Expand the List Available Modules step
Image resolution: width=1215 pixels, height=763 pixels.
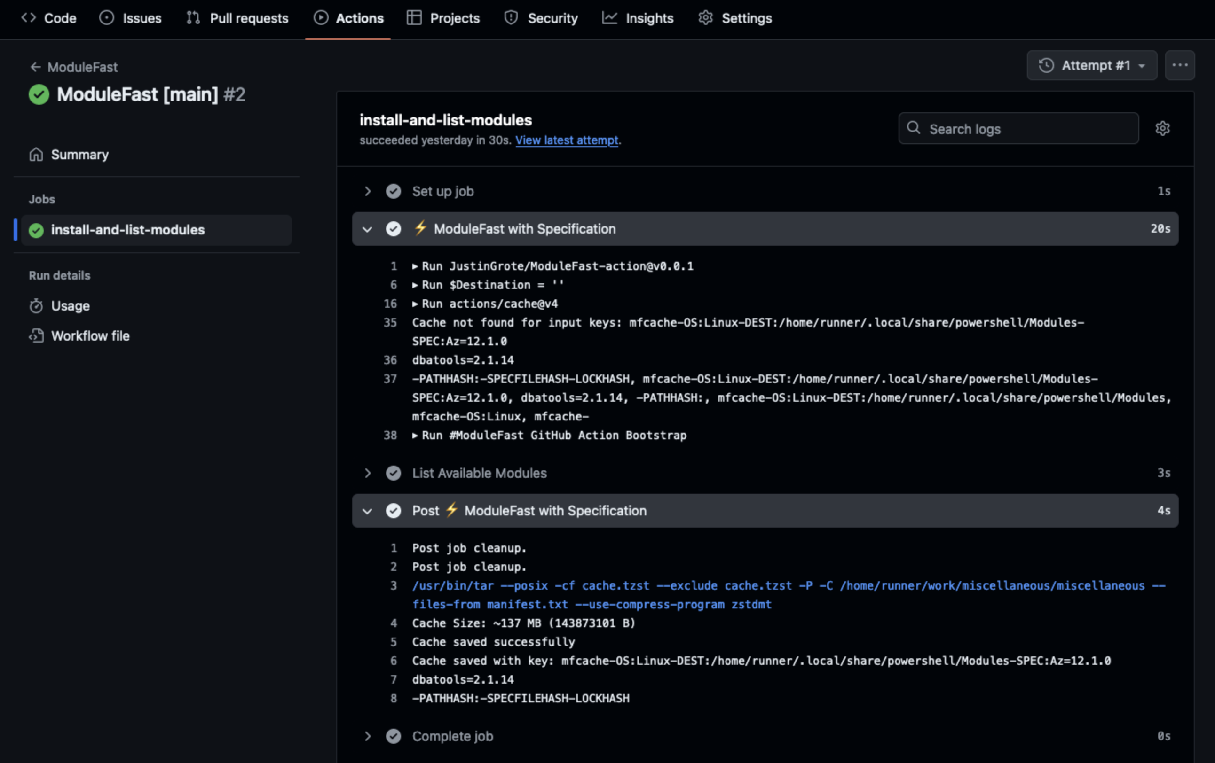[x=765, y=473]
